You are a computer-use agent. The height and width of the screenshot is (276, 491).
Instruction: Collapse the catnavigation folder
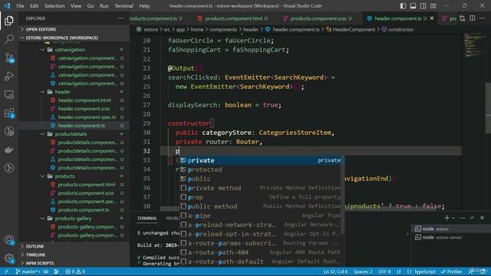(x=70, y=50)
